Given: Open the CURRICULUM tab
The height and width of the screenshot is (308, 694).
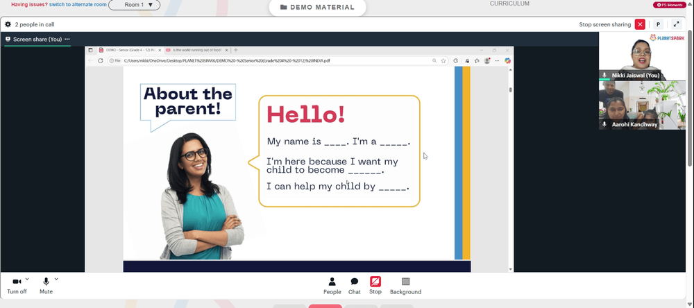Looking at the screenshot, I should (x=509, y=3).
